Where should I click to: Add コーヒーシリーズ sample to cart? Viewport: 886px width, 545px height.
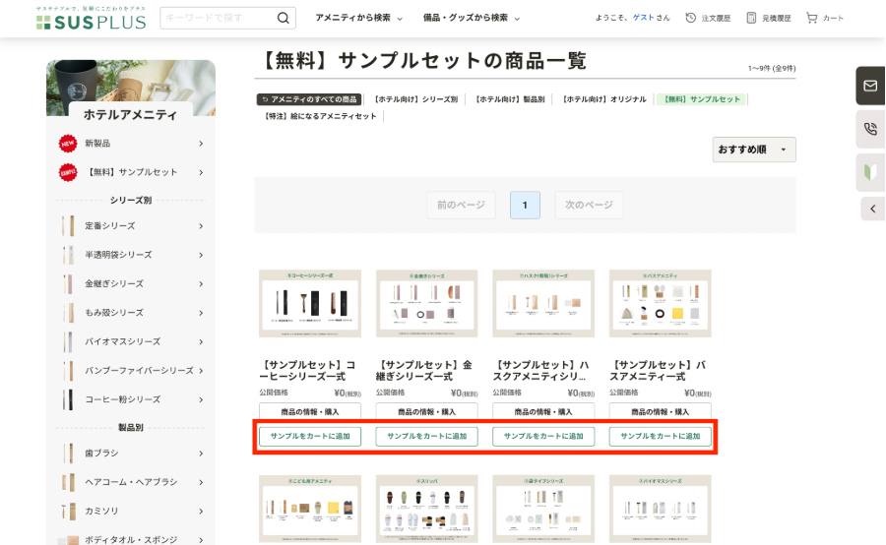pyautogui.click(x=310, y=437)
